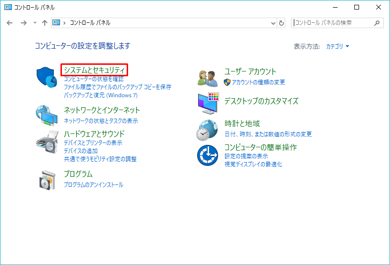Viewport: 390px width, 265px height.
Task: Refresh the Control Panel view
Action: [x=281, y=23]
